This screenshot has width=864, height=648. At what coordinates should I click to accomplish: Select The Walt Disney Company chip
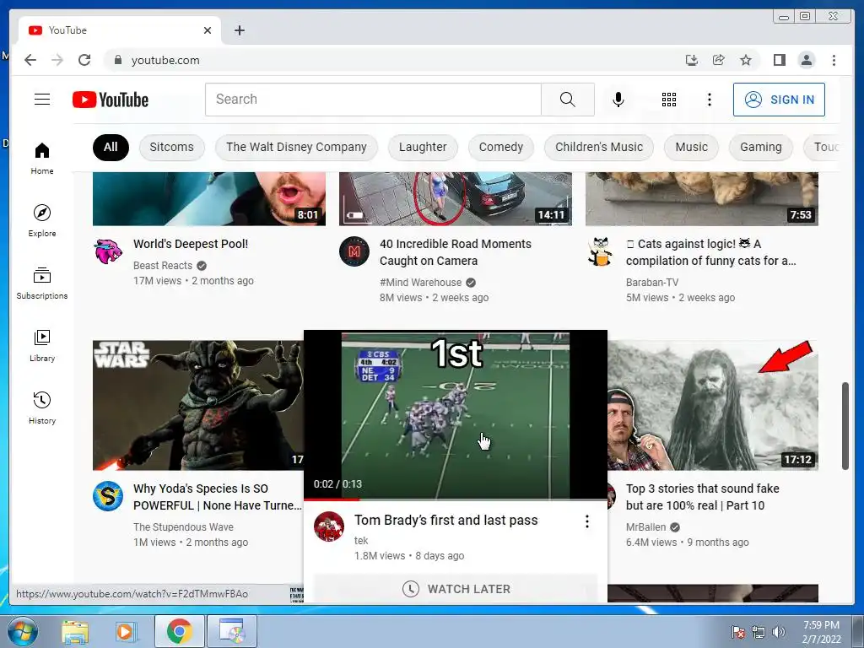pyautogui.click(x=296, y=147)
